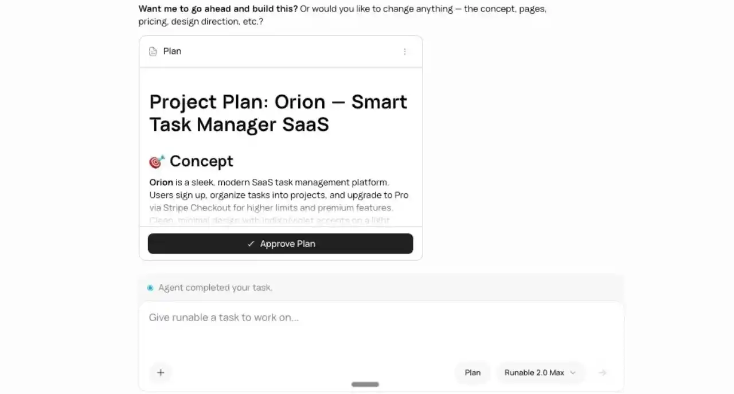The image size is (734, 394).
Task: Click the document icon beside the Plan label
Action: 153,51
